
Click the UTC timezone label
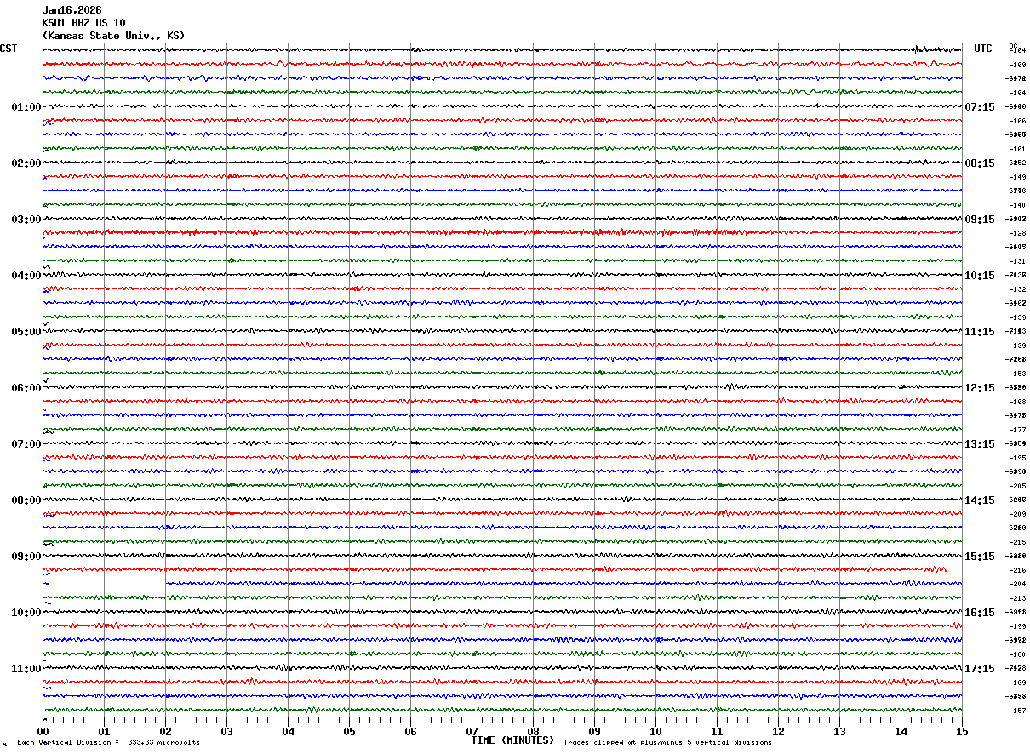983,49
